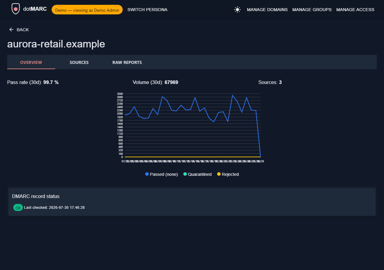This screenshot has width=384, height=270.
Task: Toggle the Passed (none) legend label
Action: (164, 174)
